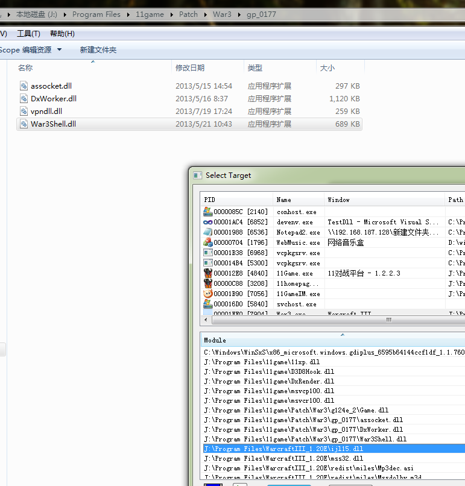Select the mss32.dll module row

pyautogui.click(x=334, y=458)
